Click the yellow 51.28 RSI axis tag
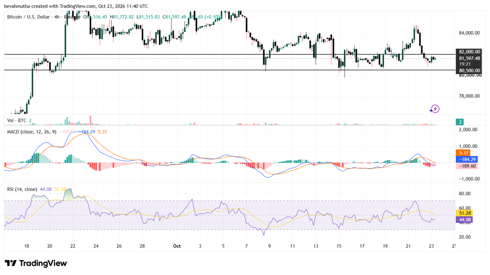 [x=465, y=213]
